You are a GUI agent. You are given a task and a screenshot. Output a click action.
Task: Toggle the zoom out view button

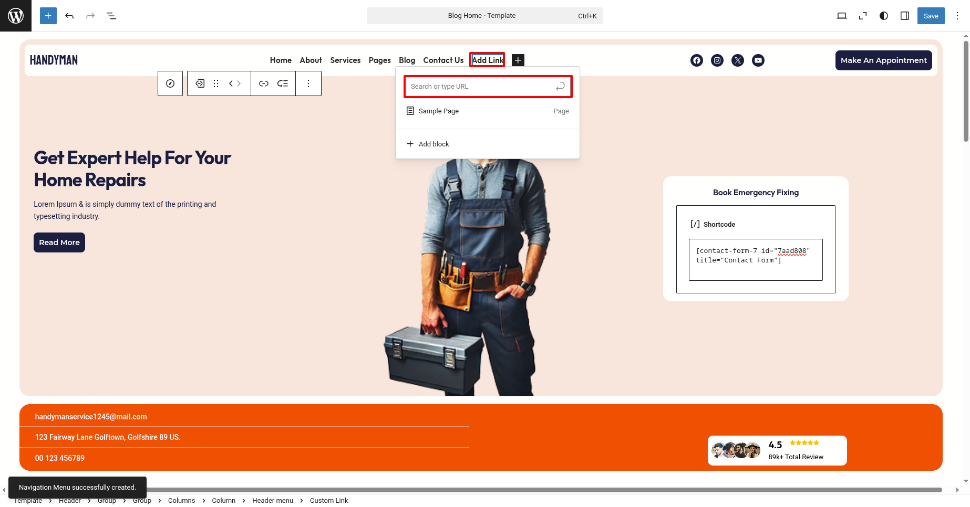click(863, 16)
